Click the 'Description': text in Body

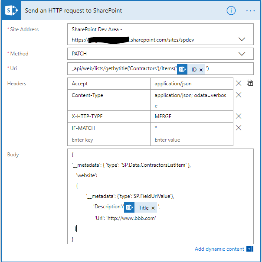108,207
